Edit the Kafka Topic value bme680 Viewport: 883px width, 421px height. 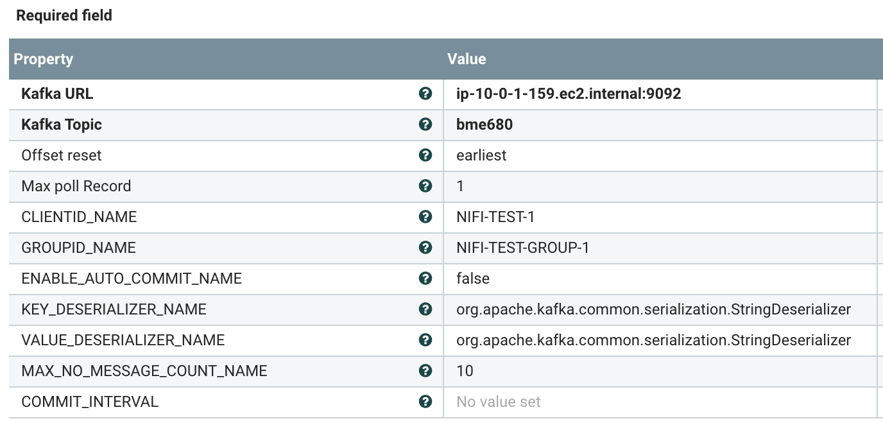click(x=484, y=125)
